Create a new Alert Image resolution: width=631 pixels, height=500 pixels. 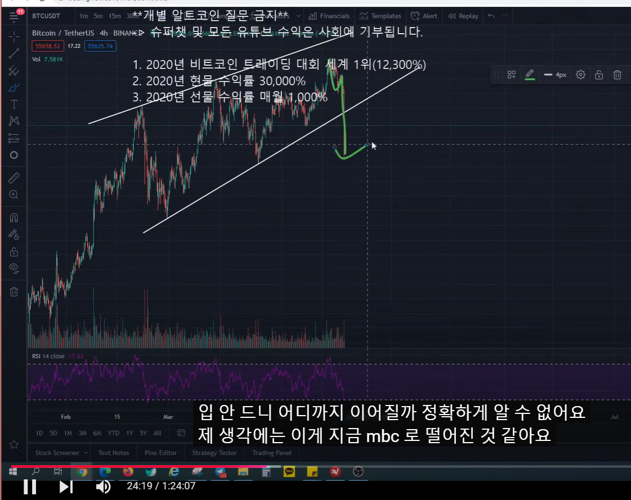(x=424, y=16)
